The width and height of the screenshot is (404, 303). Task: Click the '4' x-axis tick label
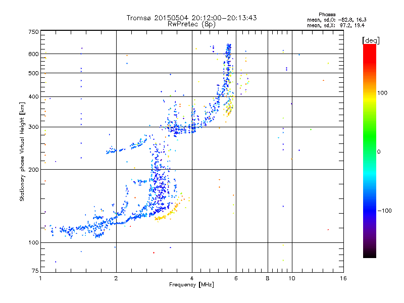tap(192, 278)
